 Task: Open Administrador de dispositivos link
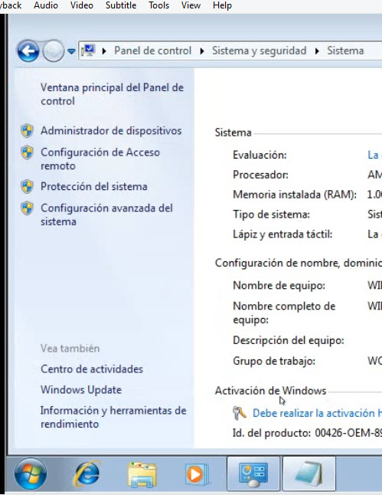click(111, 131)
